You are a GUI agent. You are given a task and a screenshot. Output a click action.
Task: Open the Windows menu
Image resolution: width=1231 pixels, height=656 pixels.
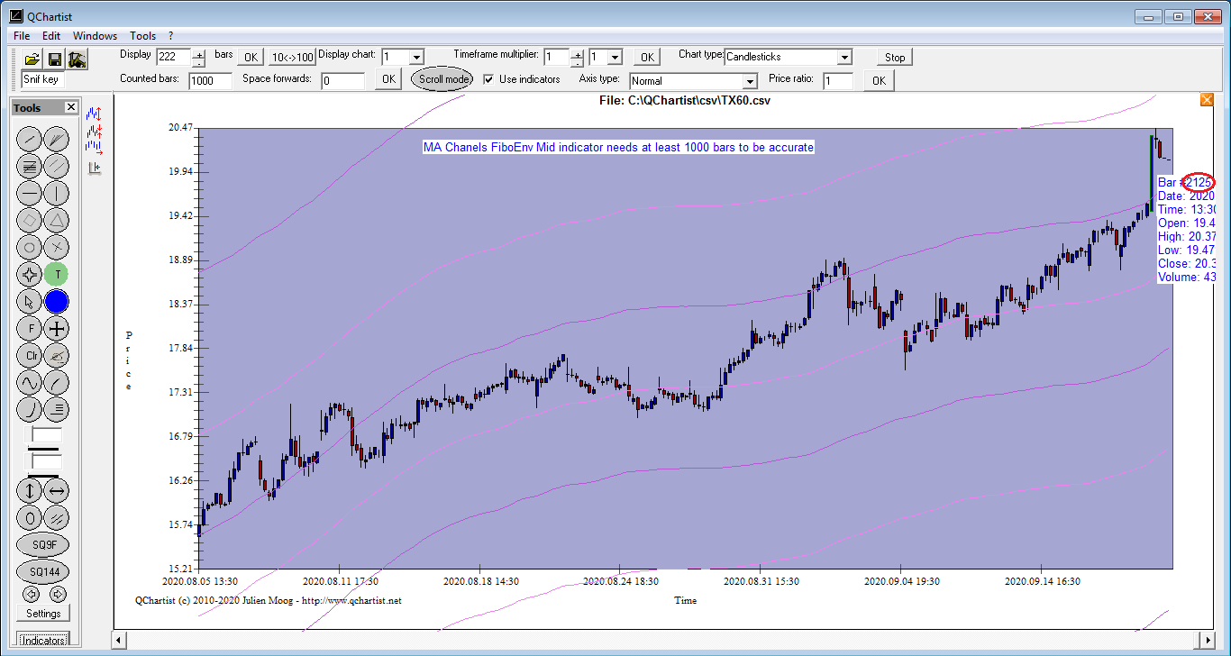[95, 36]
